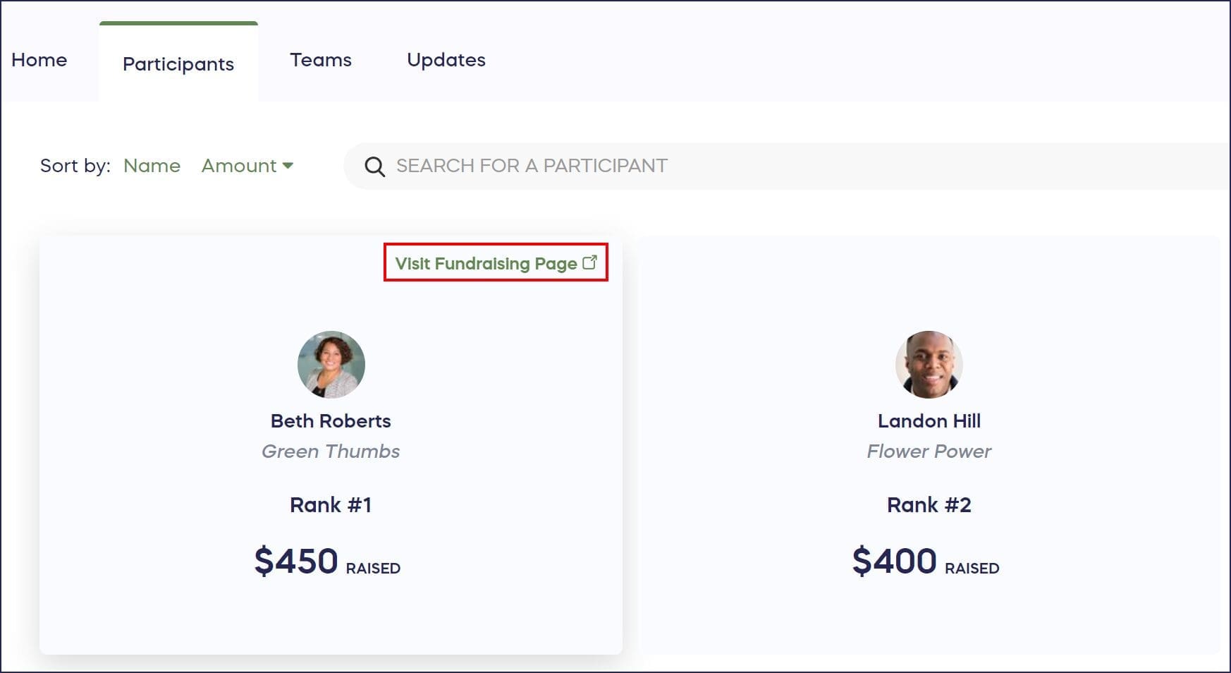
Task: Open the Flower Power team name
Action: (x=929, y=451)
